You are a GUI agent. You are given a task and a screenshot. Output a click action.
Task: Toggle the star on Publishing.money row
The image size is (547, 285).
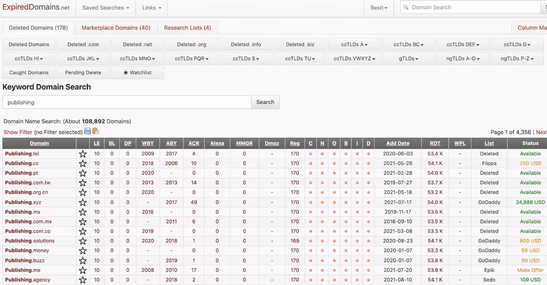pos(83,250)
